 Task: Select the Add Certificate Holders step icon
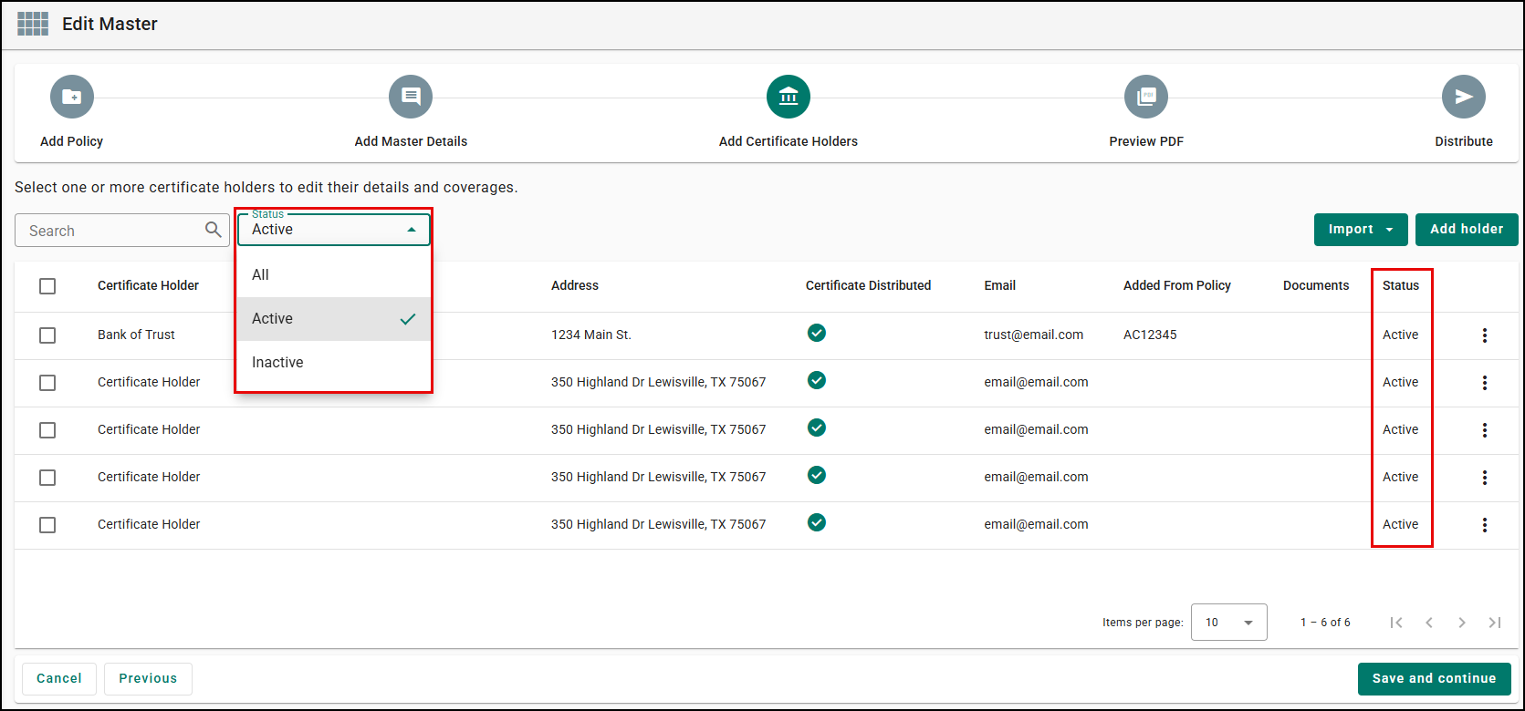(789, 97)
